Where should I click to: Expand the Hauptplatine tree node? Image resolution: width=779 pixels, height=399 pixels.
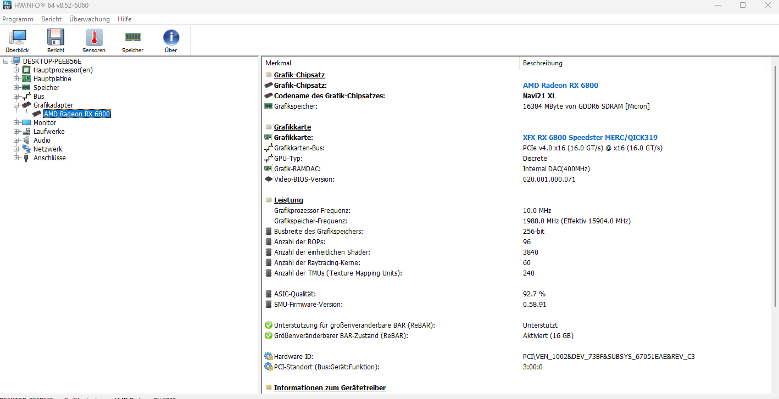pos(16,78)
